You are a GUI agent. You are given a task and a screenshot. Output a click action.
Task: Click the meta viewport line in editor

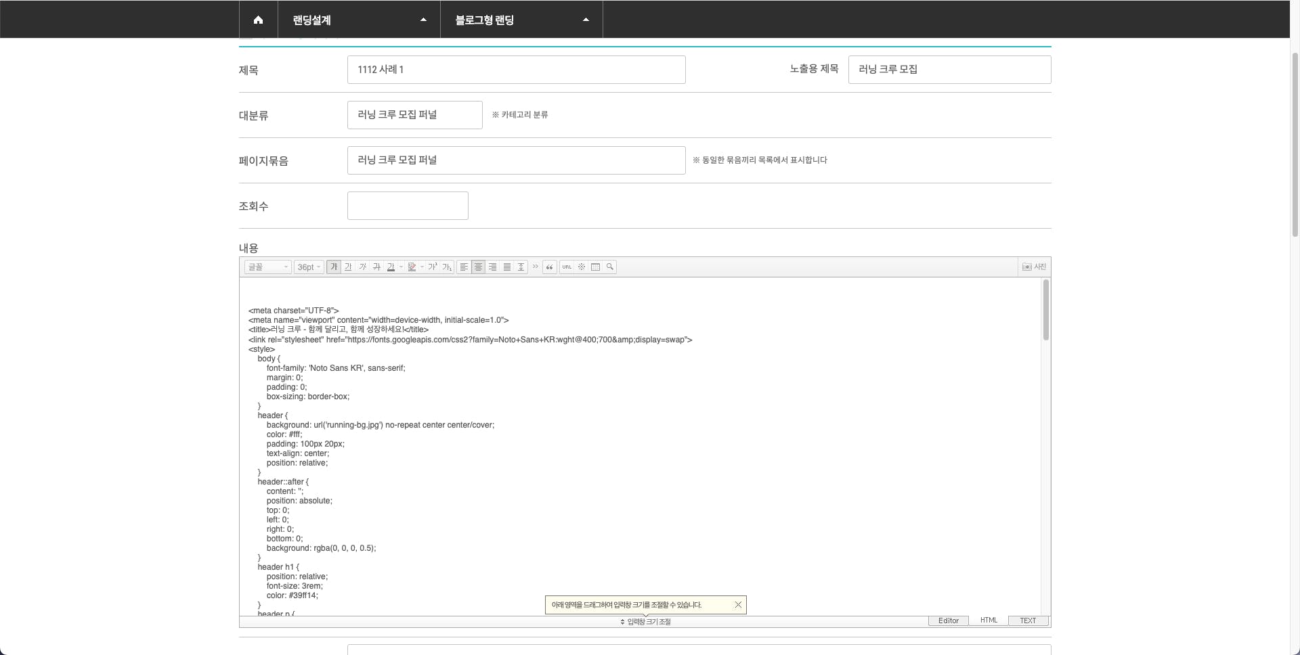click(378, 321)
